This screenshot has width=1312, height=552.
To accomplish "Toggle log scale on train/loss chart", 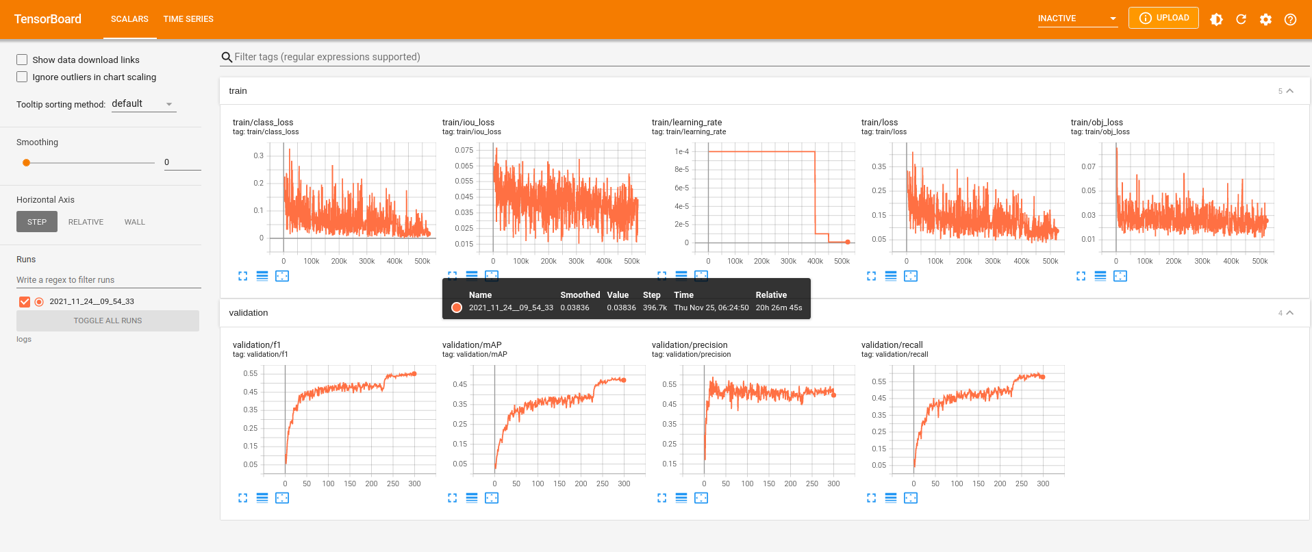I will click(891, 276).
